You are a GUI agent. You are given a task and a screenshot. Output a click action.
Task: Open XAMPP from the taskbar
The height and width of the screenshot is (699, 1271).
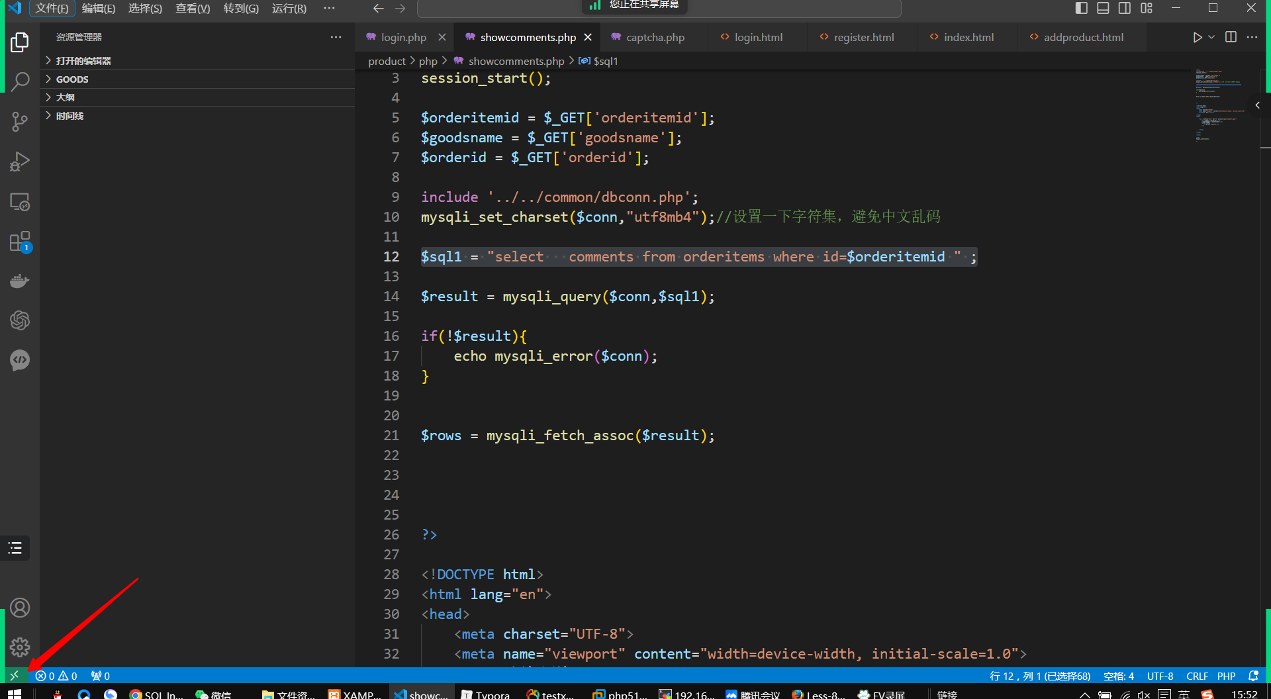355,694
